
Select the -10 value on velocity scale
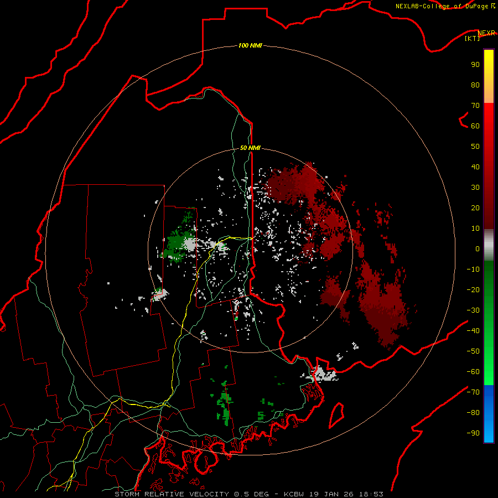coord(473,269)
